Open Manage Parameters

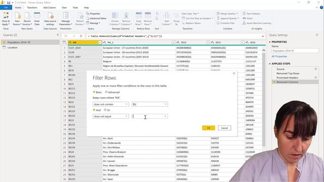click(x=66, y=19)
